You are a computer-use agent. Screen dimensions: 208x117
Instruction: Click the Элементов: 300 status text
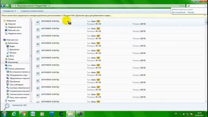coord(19,105)
